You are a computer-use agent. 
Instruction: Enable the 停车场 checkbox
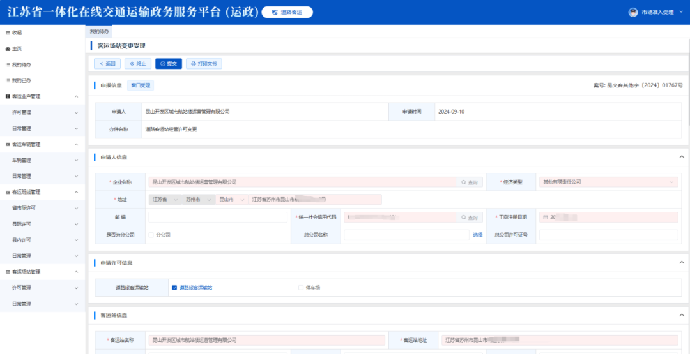(x=301, y=288)
